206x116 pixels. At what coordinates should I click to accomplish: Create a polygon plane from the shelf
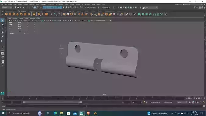pyautogui.click(x=25, y=14)
